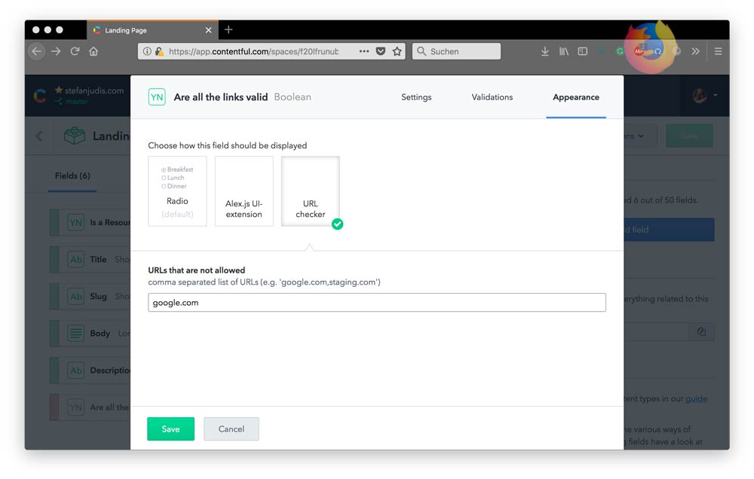754x479 pixels.
Task: Open the Firefox library icon
Action: pos(563,51)
